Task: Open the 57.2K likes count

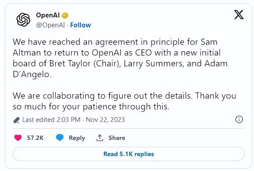Action: coord(36,138)
